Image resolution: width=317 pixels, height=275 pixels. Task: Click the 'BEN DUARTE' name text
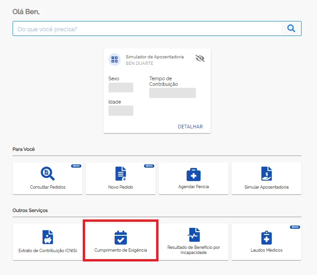click(x=139, y=63)
